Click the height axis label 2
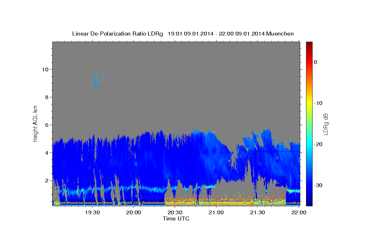This screenshot has width=371, height=247. 47,180
